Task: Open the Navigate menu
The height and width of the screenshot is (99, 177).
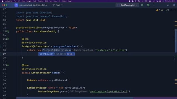Action: 29,1
